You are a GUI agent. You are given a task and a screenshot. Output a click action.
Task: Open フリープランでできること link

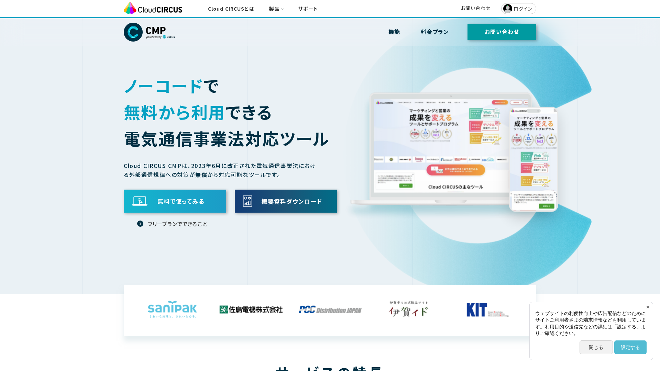point(178,224)
